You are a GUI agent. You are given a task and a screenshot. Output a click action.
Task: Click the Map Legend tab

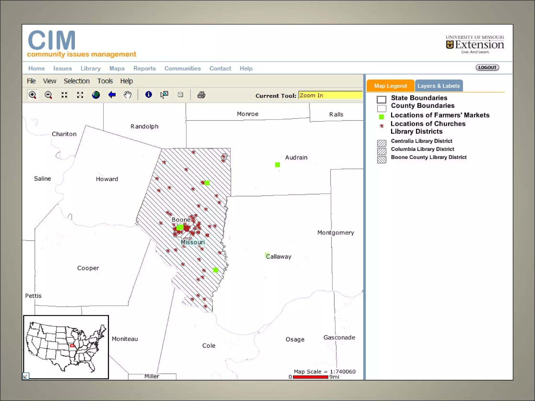pos(390,86)
